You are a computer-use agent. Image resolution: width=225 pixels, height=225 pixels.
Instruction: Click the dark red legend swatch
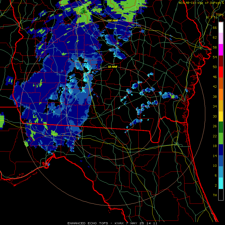tap(221, 61)
